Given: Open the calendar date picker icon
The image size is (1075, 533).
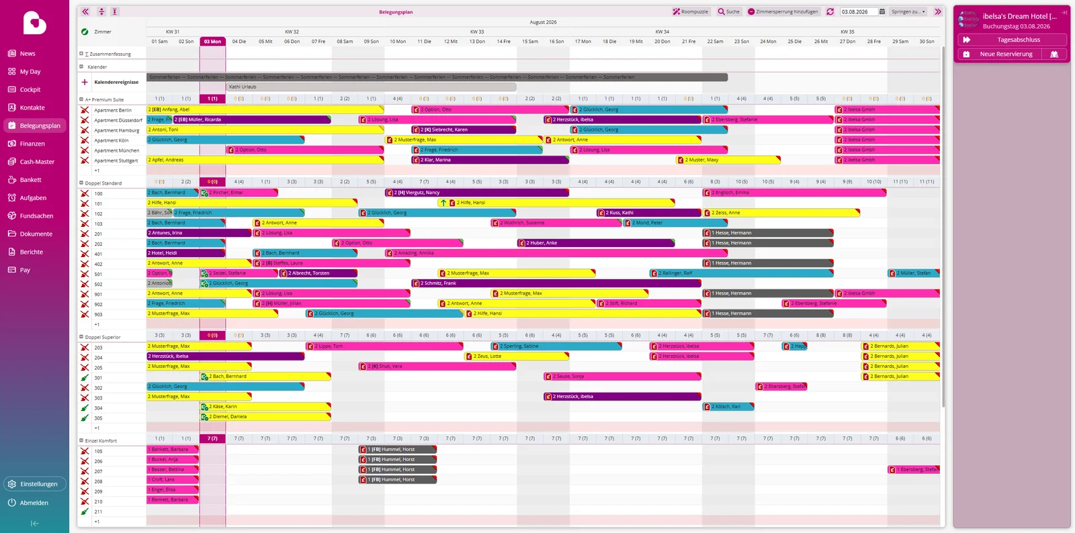Looking at the screenshot, I should tap(881, 11).
